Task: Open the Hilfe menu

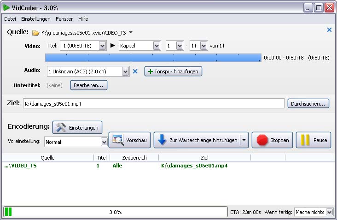Action: click(x=83, y=19)
